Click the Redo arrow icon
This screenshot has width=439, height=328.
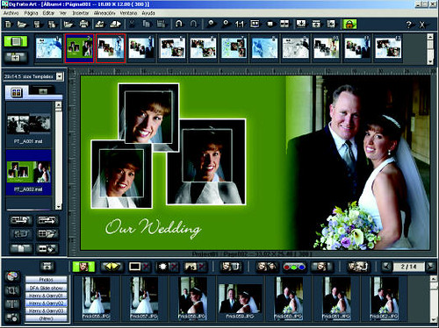coord(193,24)
